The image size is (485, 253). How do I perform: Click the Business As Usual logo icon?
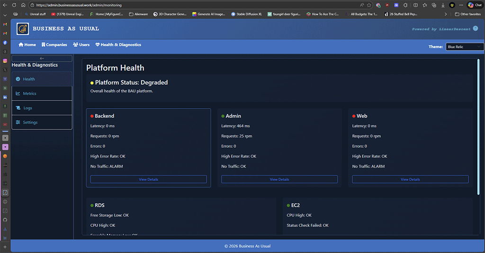click(x=22, y=29)
